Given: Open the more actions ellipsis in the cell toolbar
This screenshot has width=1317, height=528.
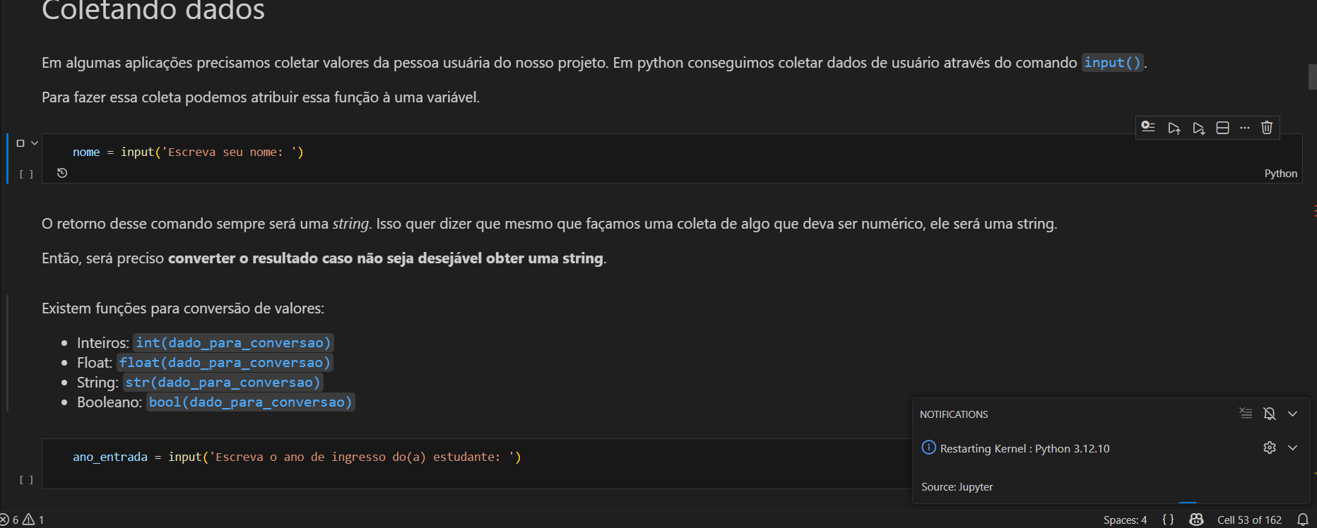Looking at the screenshot, I should tap(1245, 128).
